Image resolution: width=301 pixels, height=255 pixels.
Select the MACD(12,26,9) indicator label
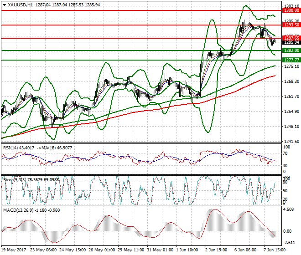(31, 210)
